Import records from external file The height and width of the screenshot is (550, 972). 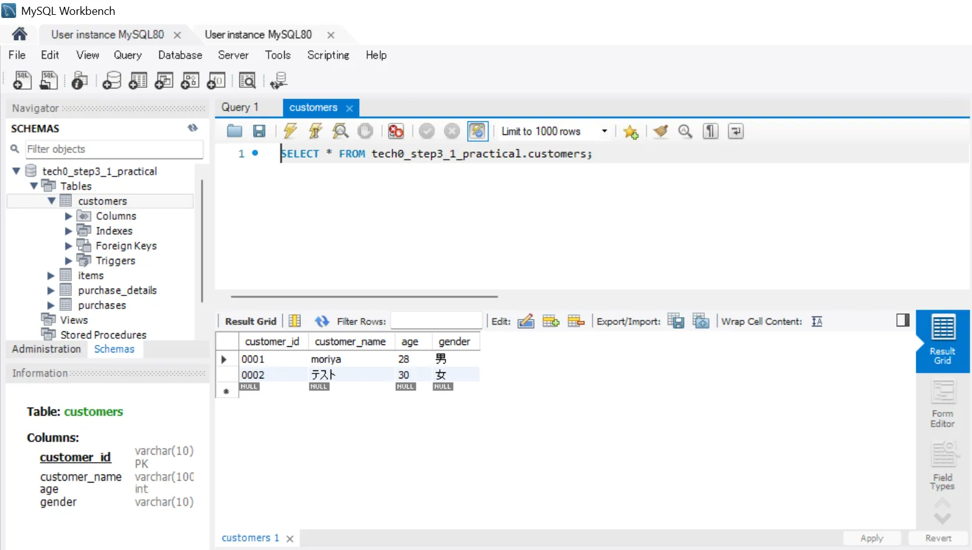[x=701, y=321]
